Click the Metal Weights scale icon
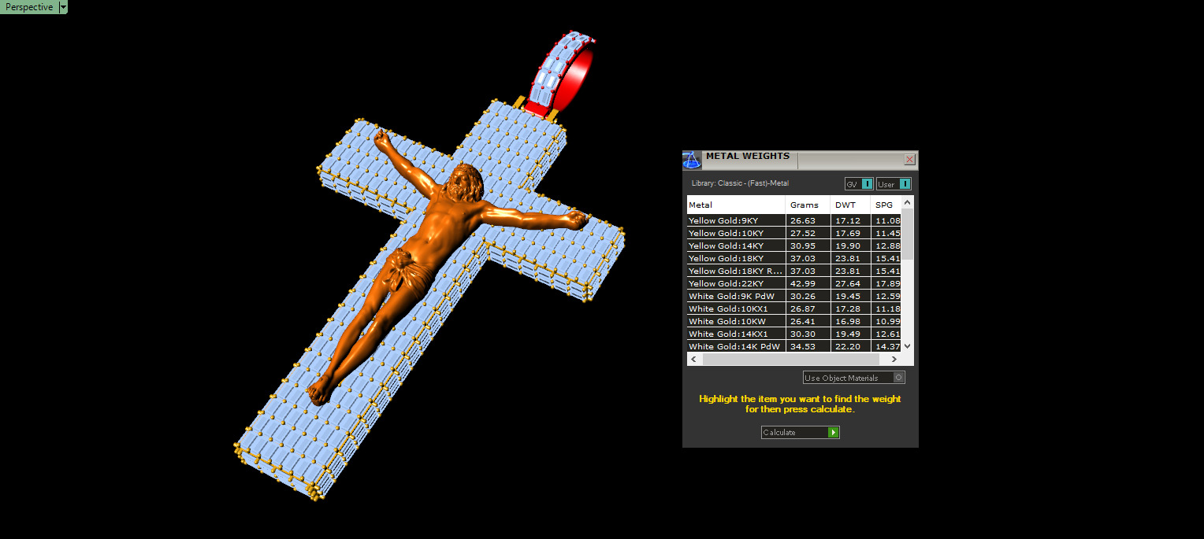The image size is (1204, 539). [692, 160]
